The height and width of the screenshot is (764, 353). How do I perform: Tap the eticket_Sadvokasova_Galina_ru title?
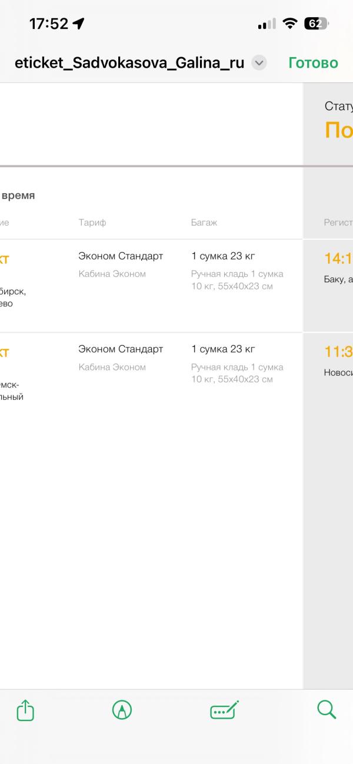coord(129,63)
